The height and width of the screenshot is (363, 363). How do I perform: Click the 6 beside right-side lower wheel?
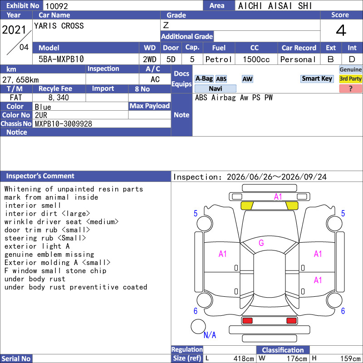pyautogui.click(x=343, y=311)
